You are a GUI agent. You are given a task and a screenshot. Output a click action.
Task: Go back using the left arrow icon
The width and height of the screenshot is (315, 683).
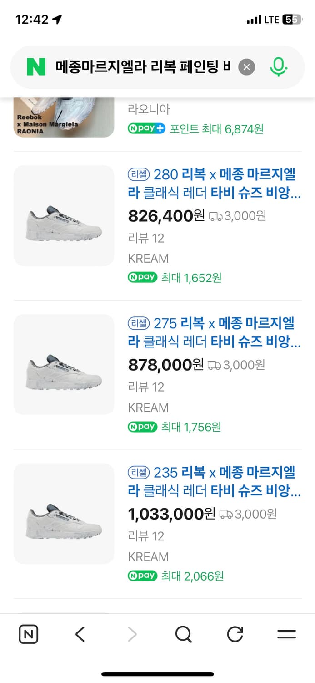(80, 633)
